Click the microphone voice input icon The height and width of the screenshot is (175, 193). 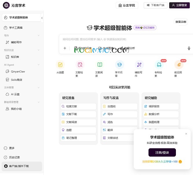click(189, 48)
